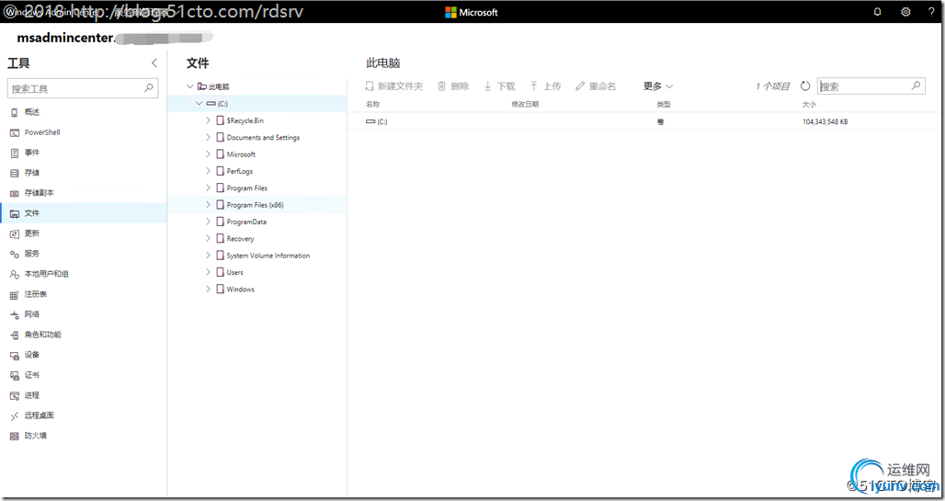Click 新建文件夹 new folder button
The height and width of the screenshot is (501, 945).
[x=394, y=86]
